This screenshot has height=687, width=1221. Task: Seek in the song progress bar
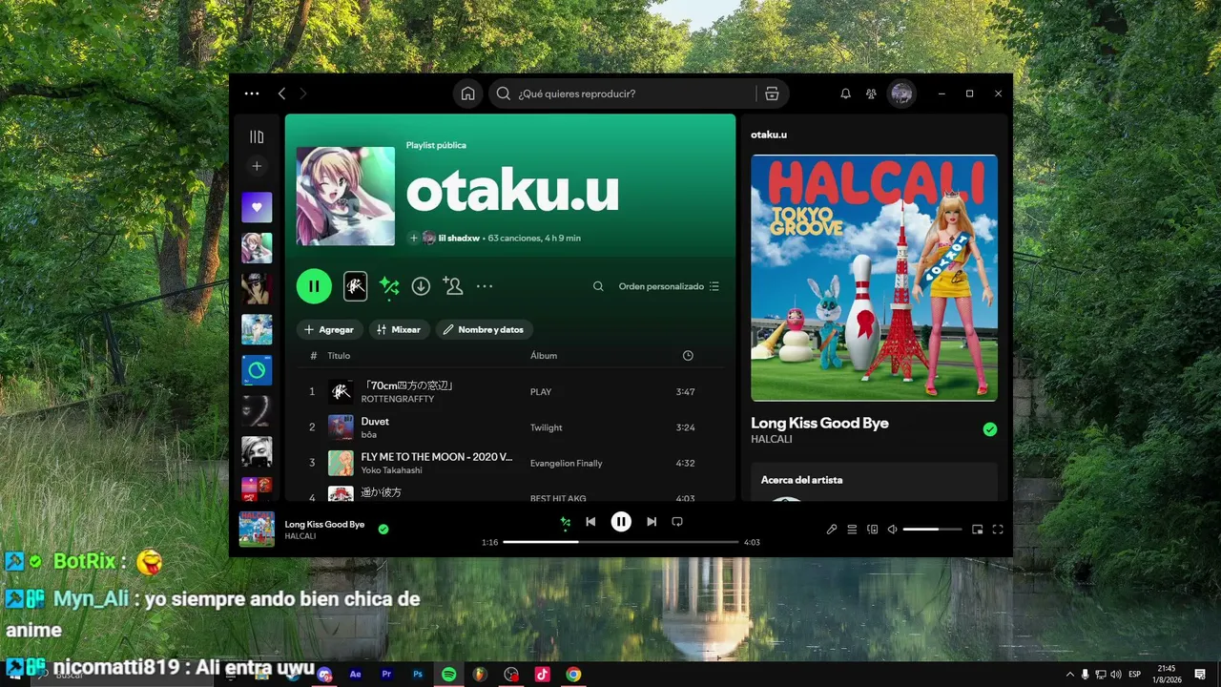point(621,542)
